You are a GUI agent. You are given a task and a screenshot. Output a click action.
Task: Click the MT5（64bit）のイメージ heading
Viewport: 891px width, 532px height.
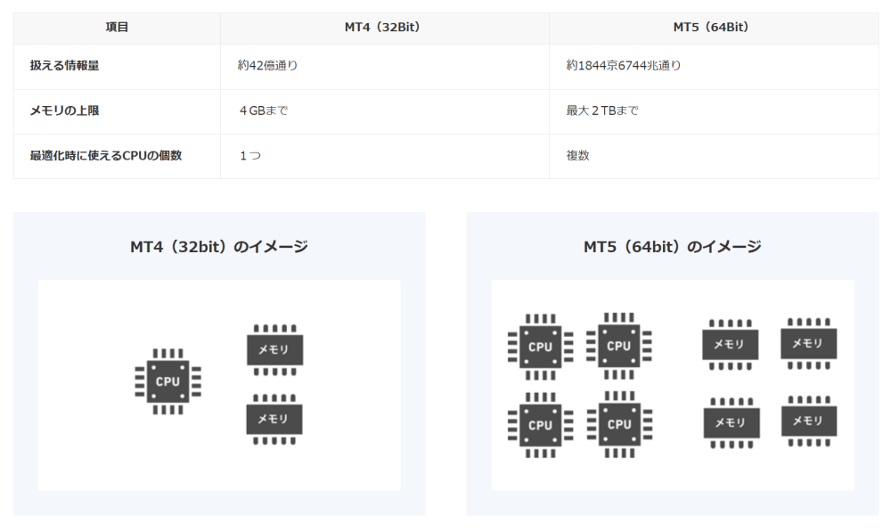click(673, 247)
